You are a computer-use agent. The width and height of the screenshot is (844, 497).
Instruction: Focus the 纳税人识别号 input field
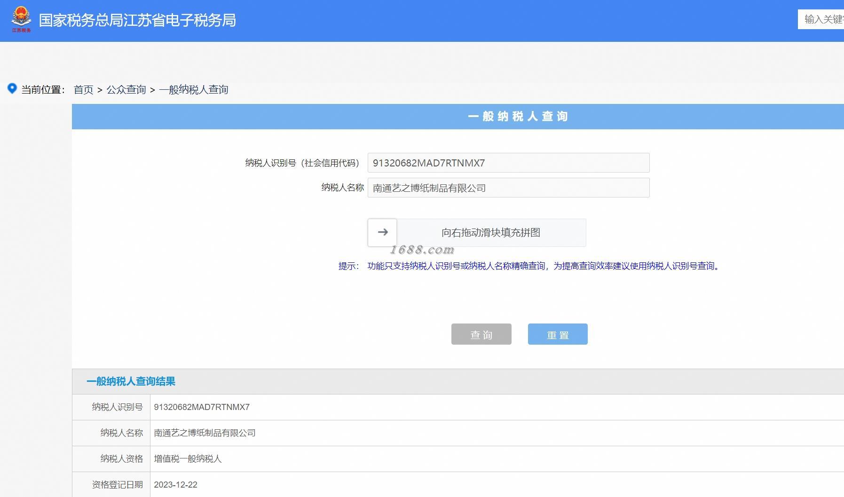508,163
